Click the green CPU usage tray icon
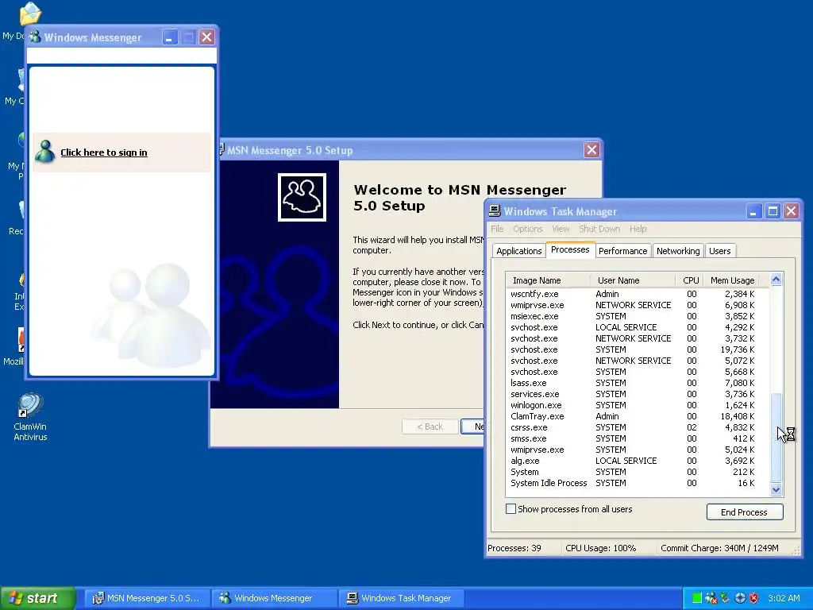The image size is (813, 610). (697, 598)
